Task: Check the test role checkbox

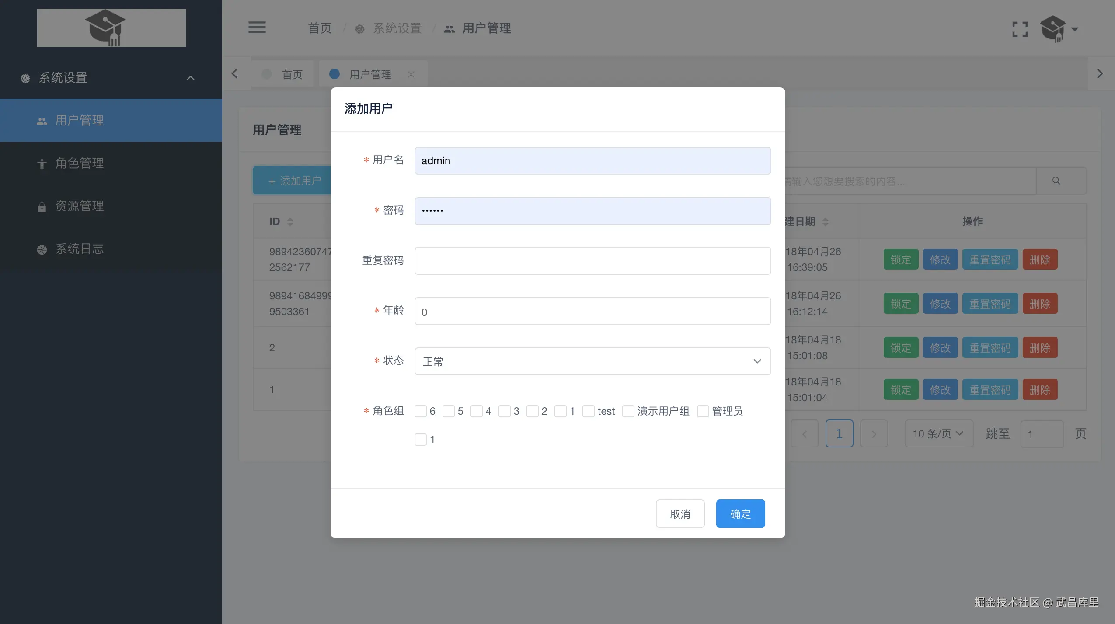Action: pyautogui.click(x=588, y=411)
